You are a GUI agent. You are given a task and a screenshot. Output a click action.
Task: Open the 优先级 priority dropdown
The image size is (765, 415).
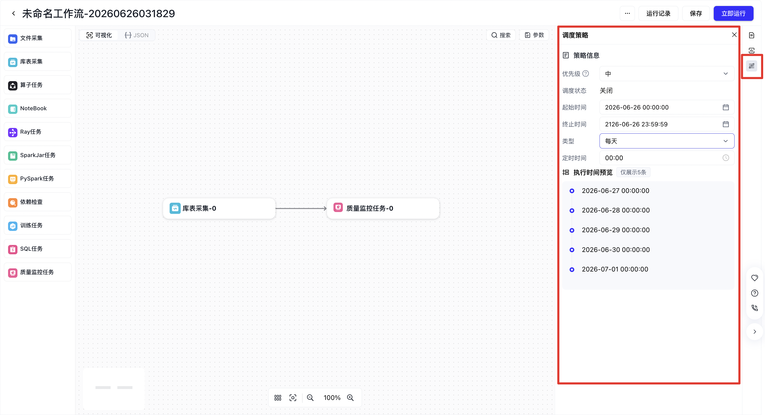pyautogui.click(x=667, y=74)
